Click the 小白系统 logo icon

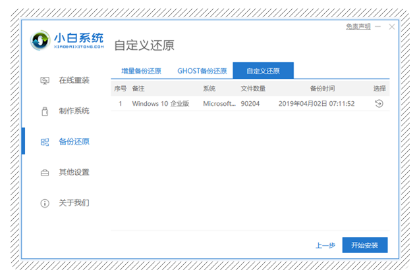[41, 41]
